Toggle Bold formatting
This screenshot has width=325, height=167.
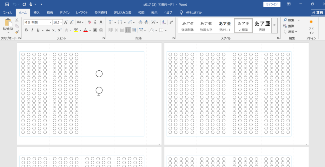[27, 30]
